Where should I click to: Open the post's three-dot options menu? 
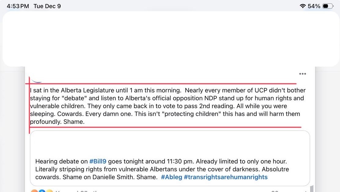302,74
